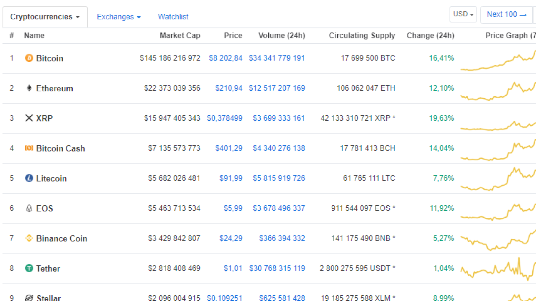
Task: Click Tether volume $30 768 315 119
Action: tap(277, 268)
